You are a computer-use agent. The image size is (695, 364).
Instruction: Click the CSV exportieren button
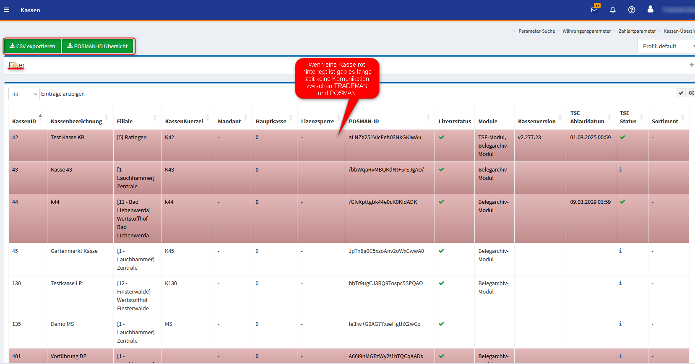click(x=33, y=46)
